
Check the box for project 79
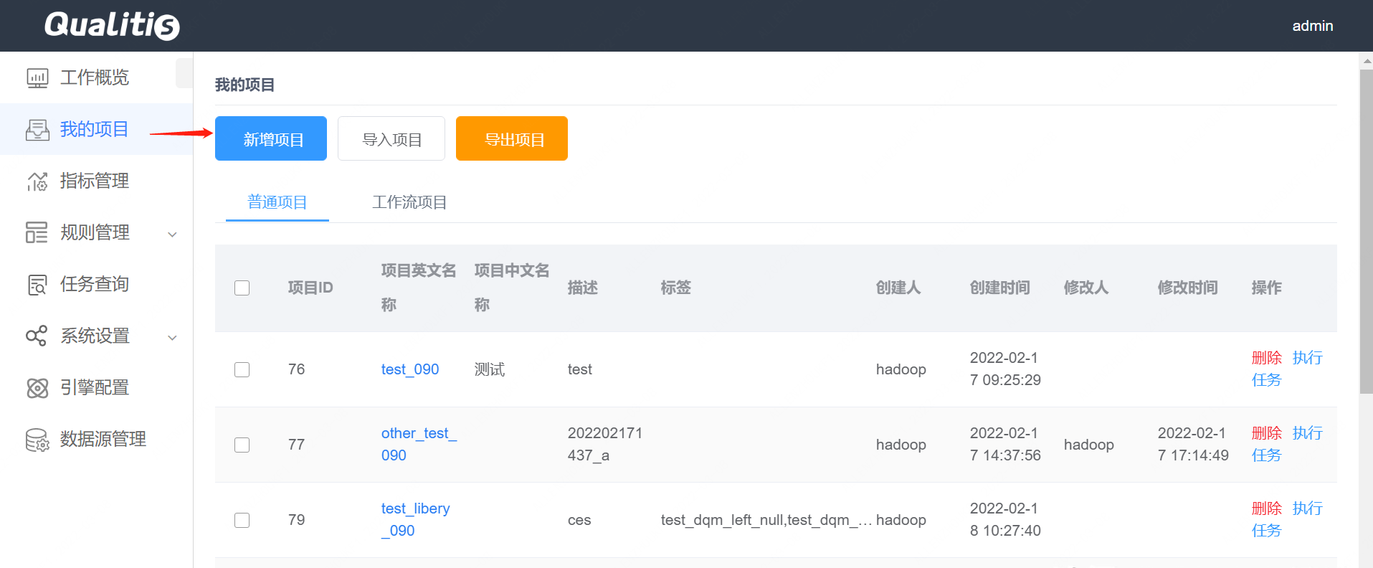click(x=242, y=520)
